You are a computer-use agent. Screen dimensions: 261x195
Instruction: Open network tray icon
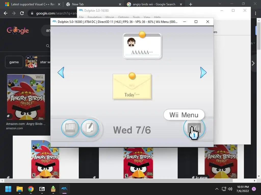tap(224, 189)
